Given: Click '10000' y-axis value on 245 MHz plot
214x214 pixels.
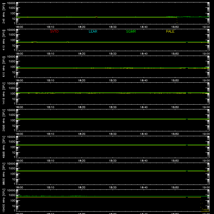Looking at the screenshot, I should tap(11, 3).
